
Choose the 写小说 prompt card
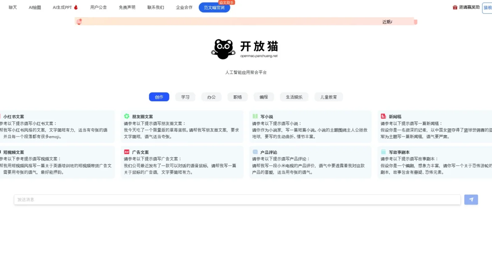pos(310,126)
